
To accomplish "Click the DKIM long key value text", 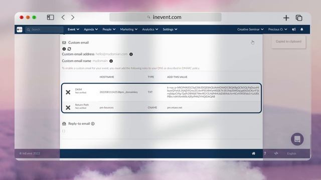I will point(213,92).
